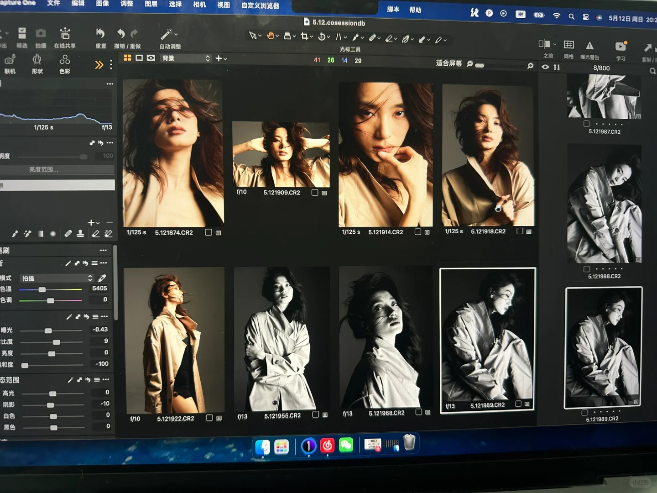The height and width of the screenshot is (493, 657).
Task: Click the Reset (重置) toolbar icon
Action: tap(100, 33)
